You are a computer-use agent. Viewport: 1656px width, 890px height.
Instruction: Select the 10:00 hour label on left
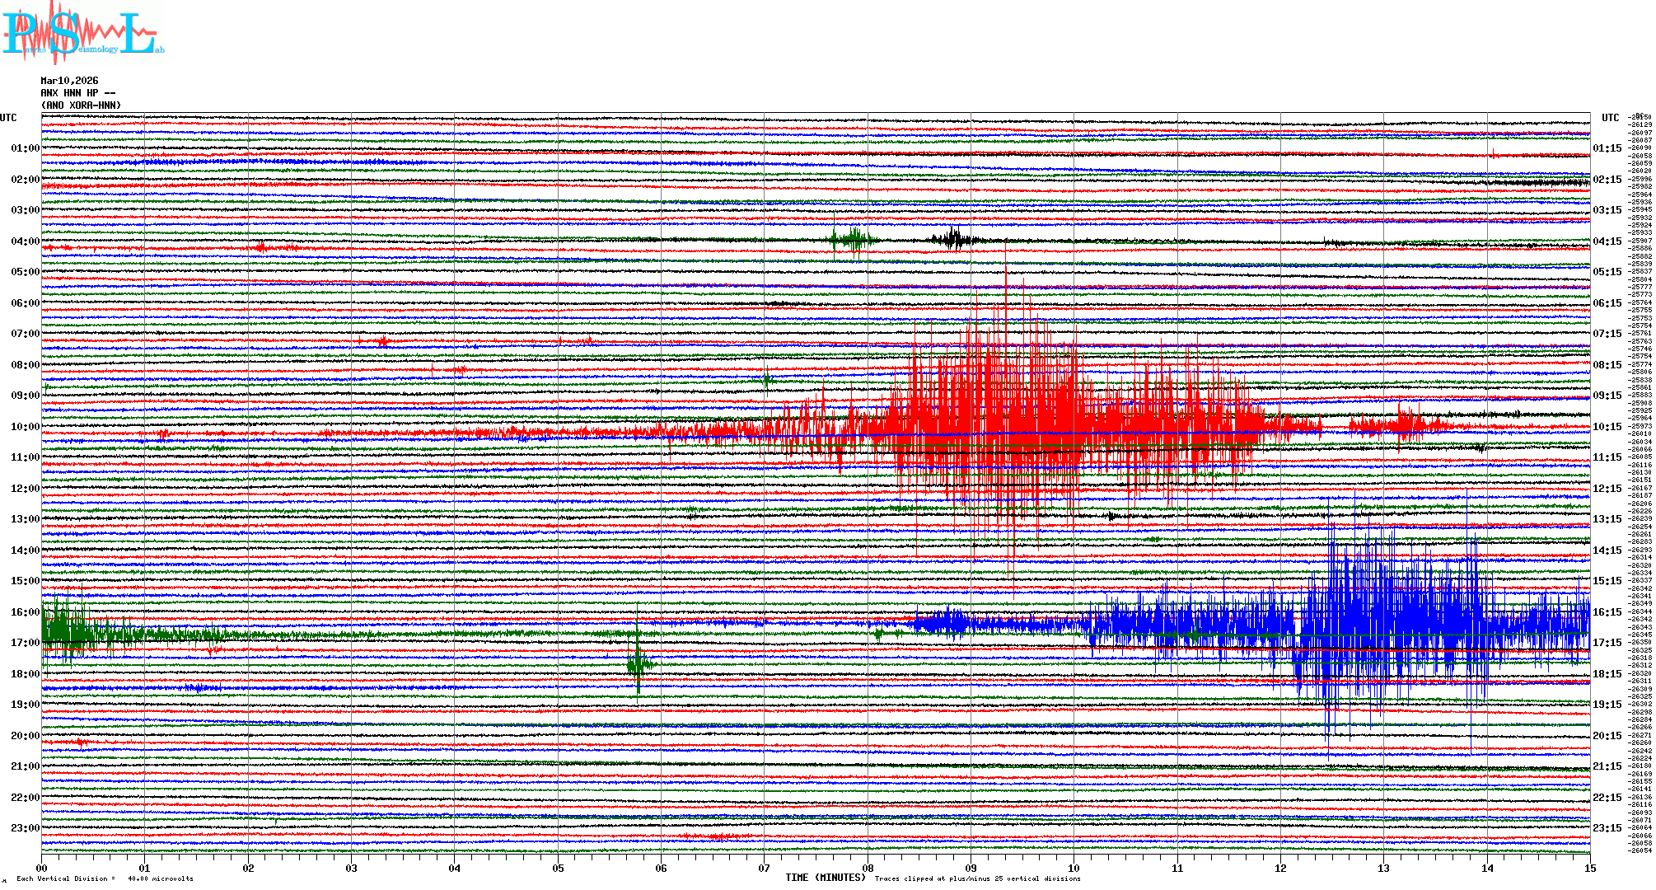[x=25, y=427]
